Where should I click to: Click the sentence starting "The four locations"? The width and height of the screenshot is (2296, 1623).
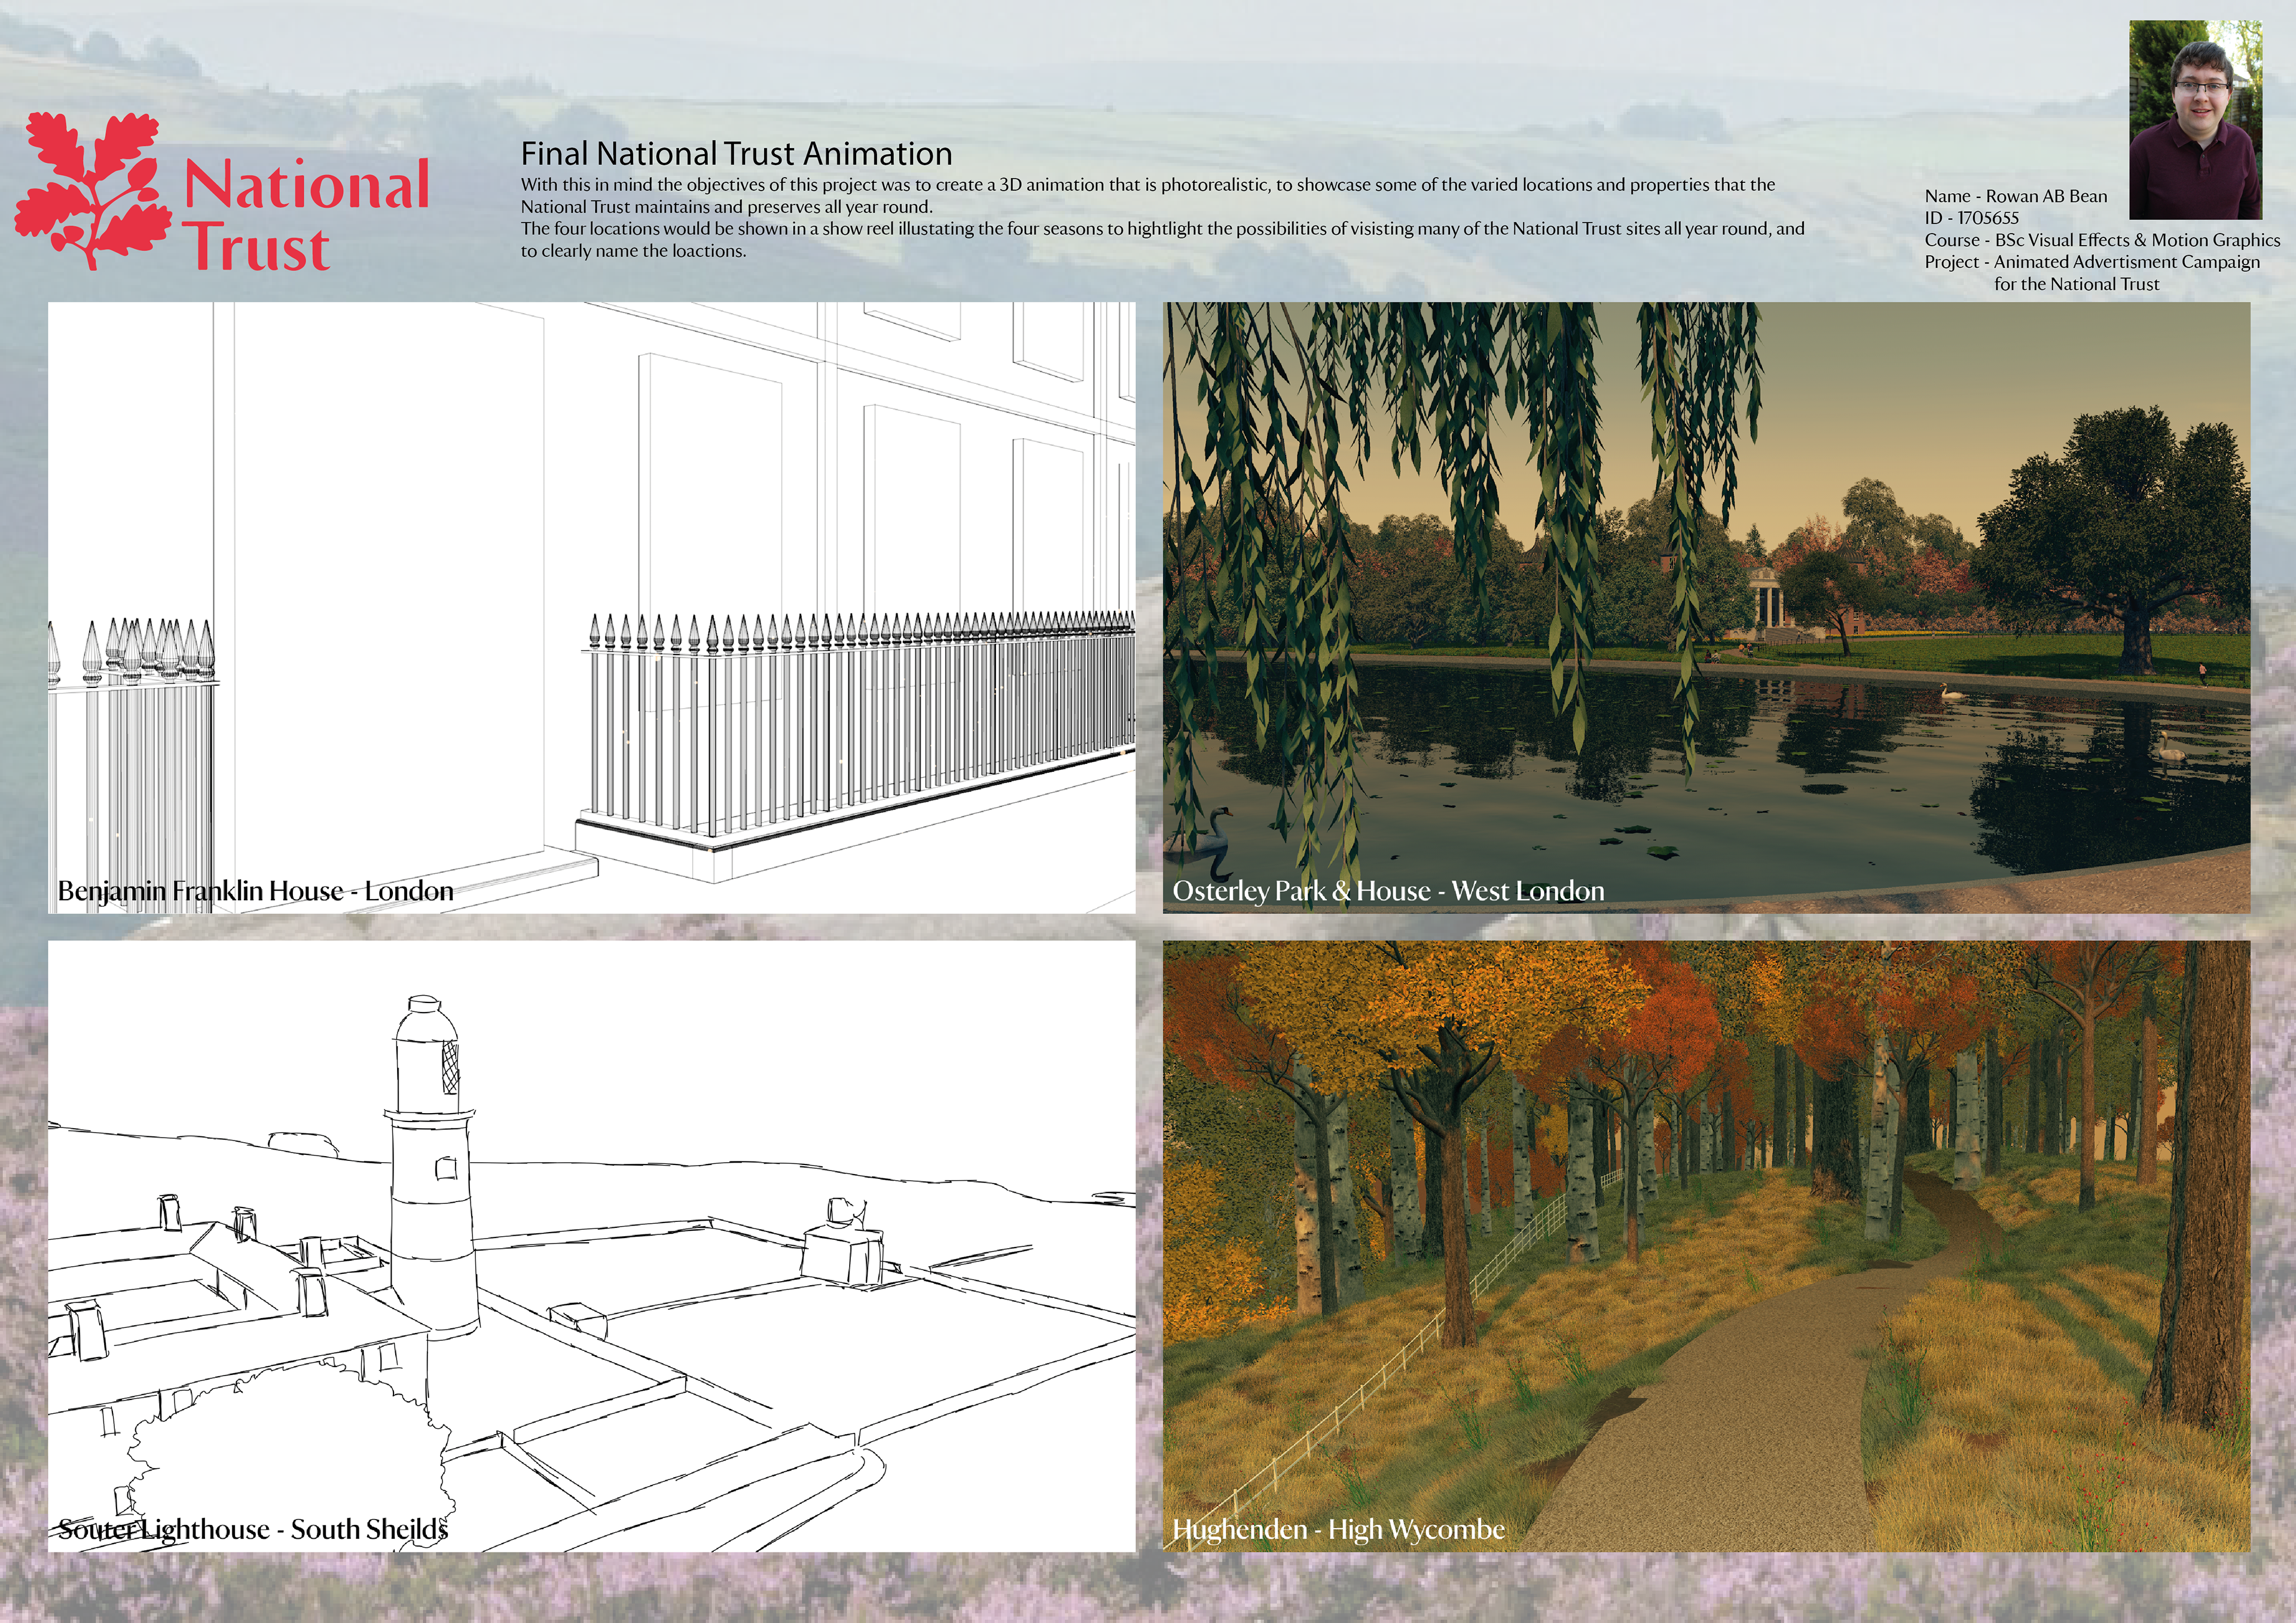coord(1162,240)
